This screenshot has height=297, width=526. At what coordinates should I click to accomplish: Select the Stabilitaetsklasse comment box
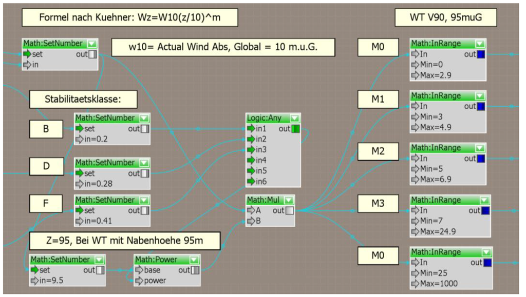point(83,98)
